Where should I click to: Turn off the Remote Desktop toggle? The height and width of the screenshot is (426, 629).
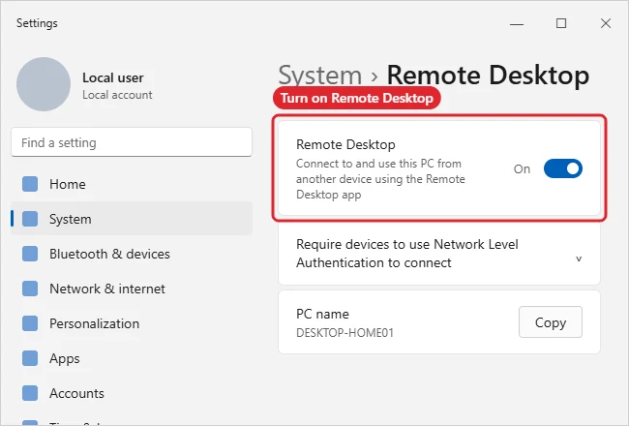[563, 168]
